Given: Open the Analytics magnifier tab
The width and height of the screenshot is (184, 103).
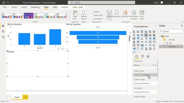Looking at the screenshot, I should 148,57.
